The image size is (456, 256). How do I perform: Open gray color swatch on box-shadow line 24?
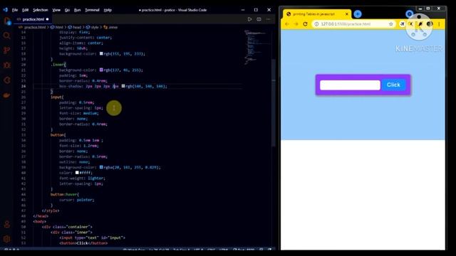[123, 86]
